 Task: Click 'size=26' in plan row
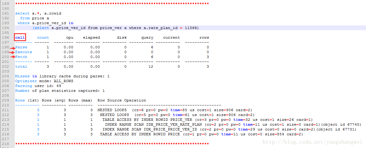285,120
